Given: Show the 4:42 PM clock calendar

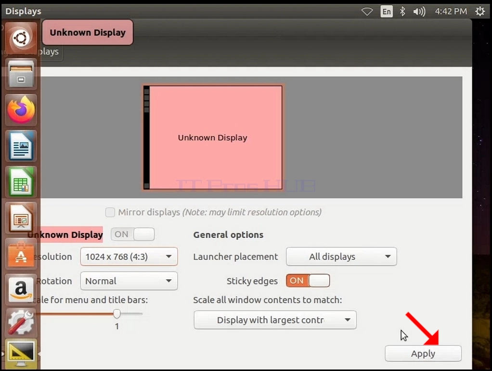Looking at the screenshot, I should coord(451,12).
